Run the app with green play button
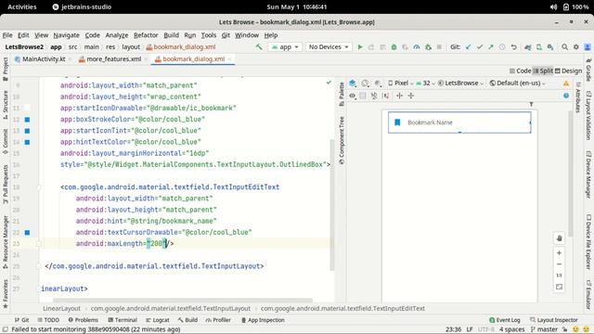594x334 pixels. 360,47
